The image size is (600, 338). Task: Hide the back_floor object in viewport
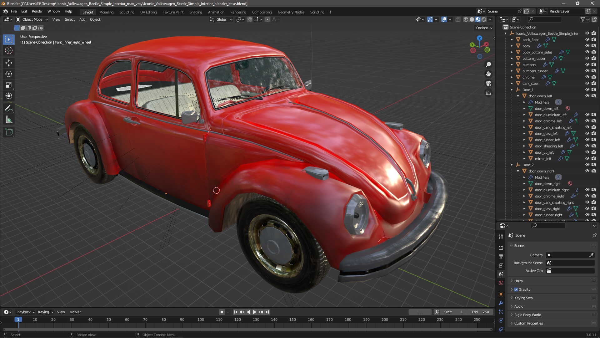coord(587,39)
